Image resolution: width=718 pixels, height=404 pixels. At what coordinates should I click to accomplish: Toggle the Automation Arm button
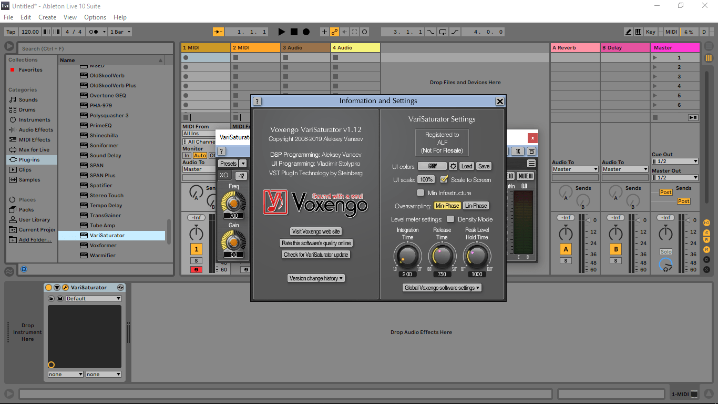(x=334, y=32)
